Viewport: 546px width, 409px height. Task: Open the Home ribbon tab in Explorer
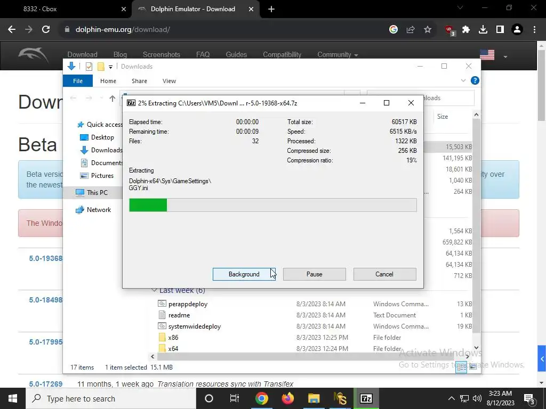[108, 81]
